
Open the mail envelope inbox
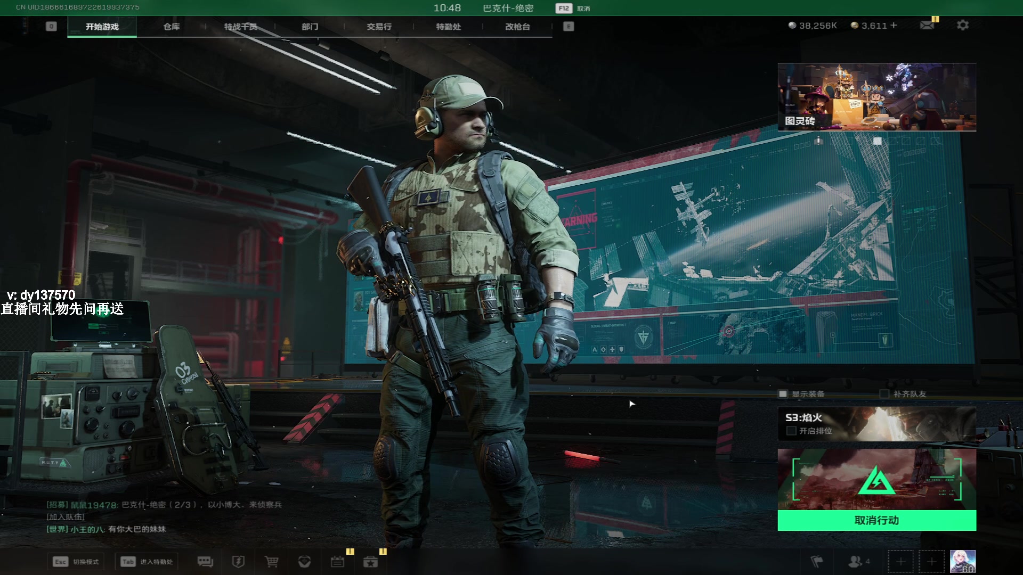tap(927, 25)
